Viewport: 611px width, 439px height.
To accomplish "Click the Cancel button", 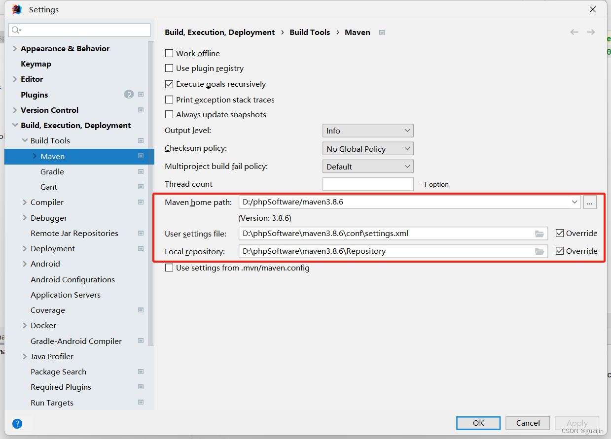I will (x=528, y=423).
